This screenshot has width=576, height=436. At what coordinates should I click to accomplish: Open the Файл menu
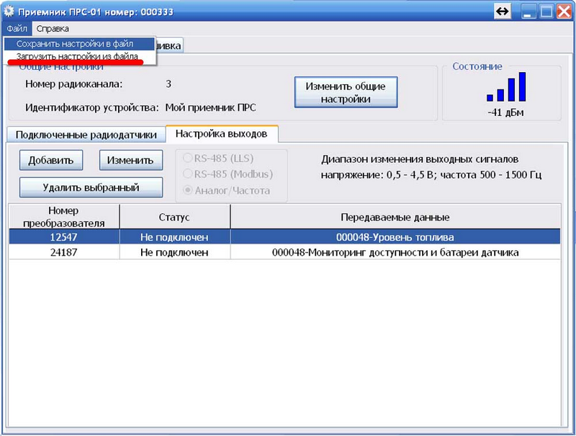(x=17, y=28)
